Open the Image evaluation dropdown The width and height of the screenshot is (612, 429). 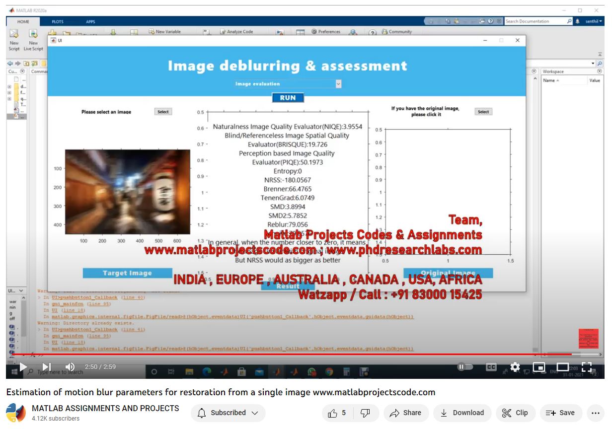[288, 84]
